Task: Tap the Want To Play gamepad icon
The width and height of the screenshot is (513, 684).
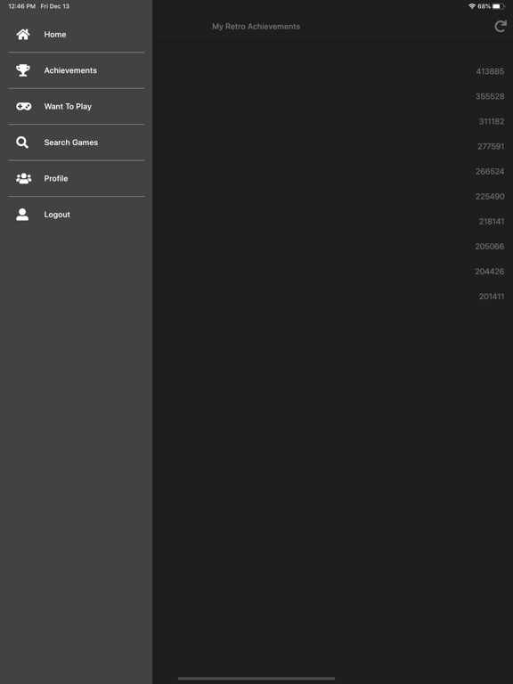Action: [23, 107]
